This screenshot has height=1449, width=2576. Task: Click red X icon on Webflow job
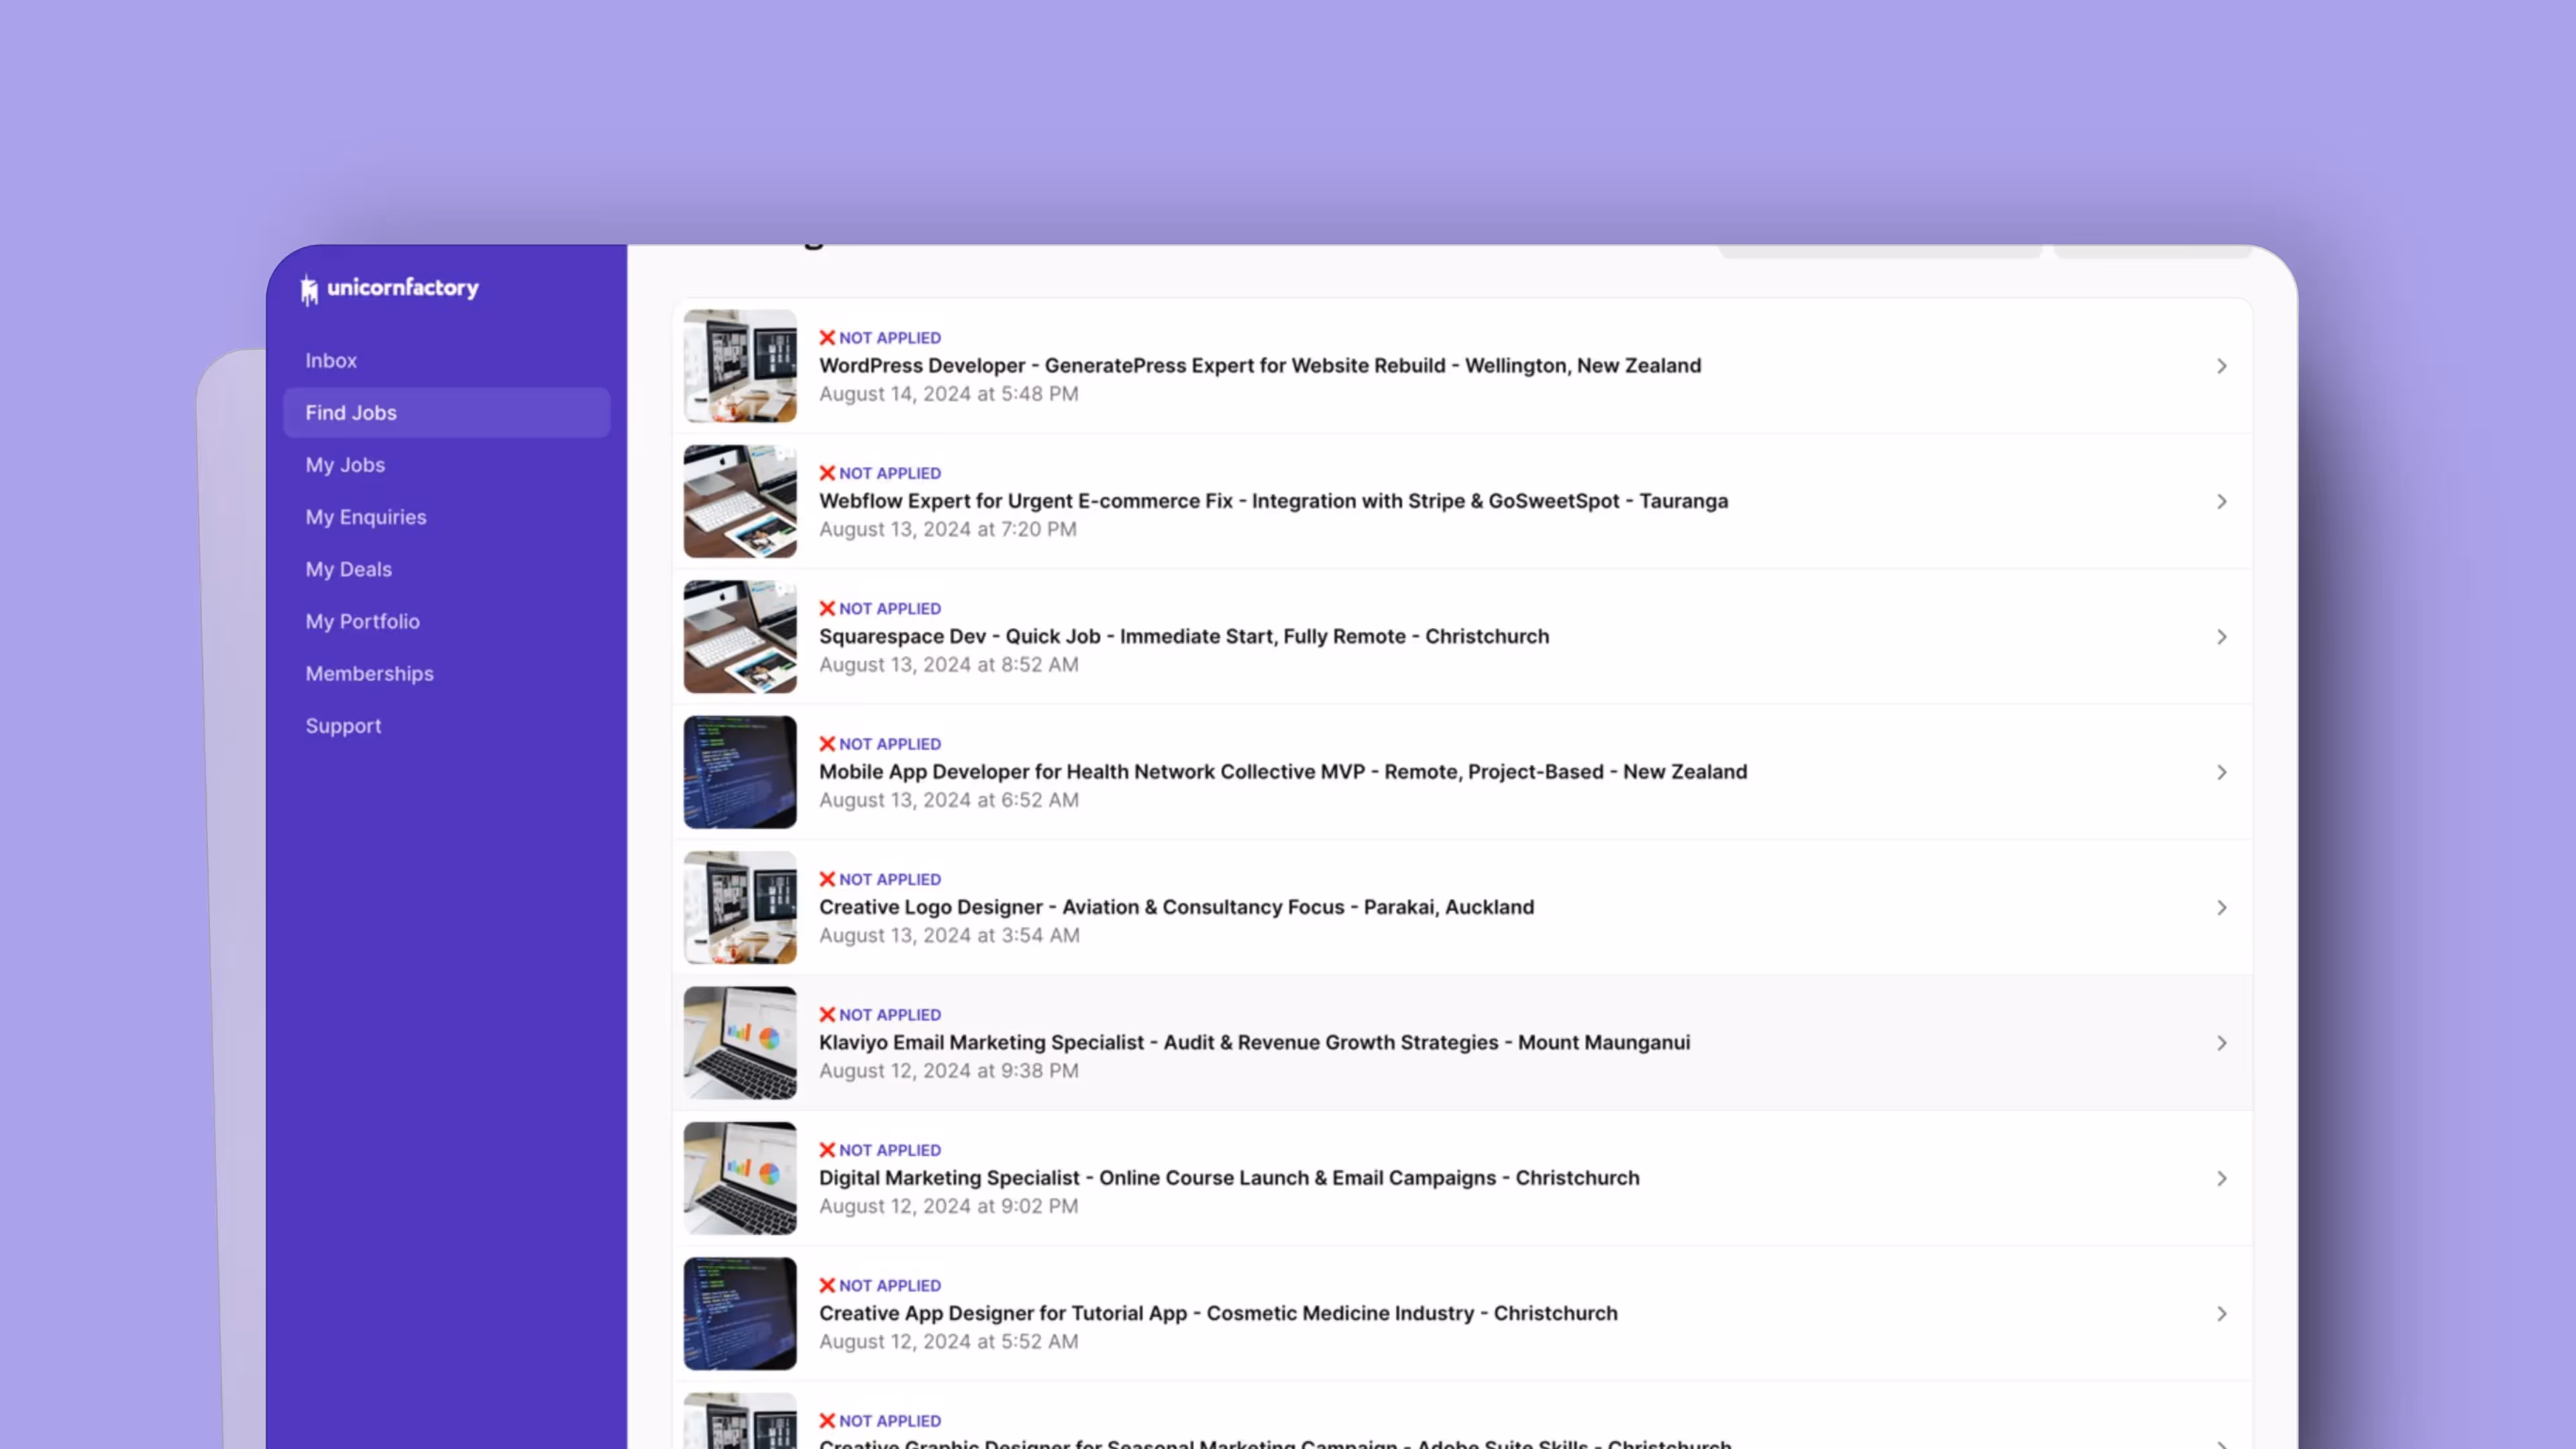point(827,473)
